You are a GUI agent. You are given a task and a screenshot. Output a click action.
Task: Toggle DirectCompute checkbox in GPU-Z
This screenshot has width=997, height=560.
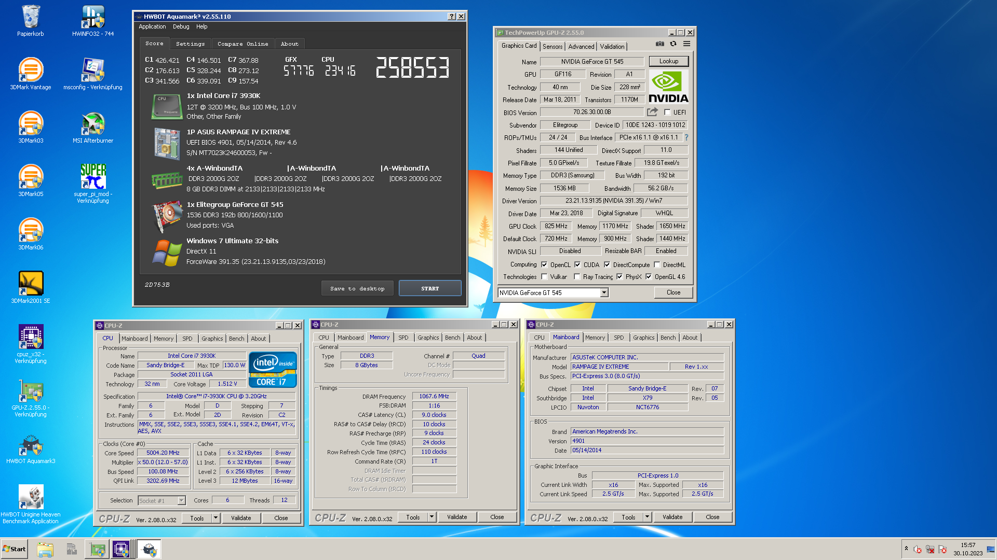coord(607,264)
